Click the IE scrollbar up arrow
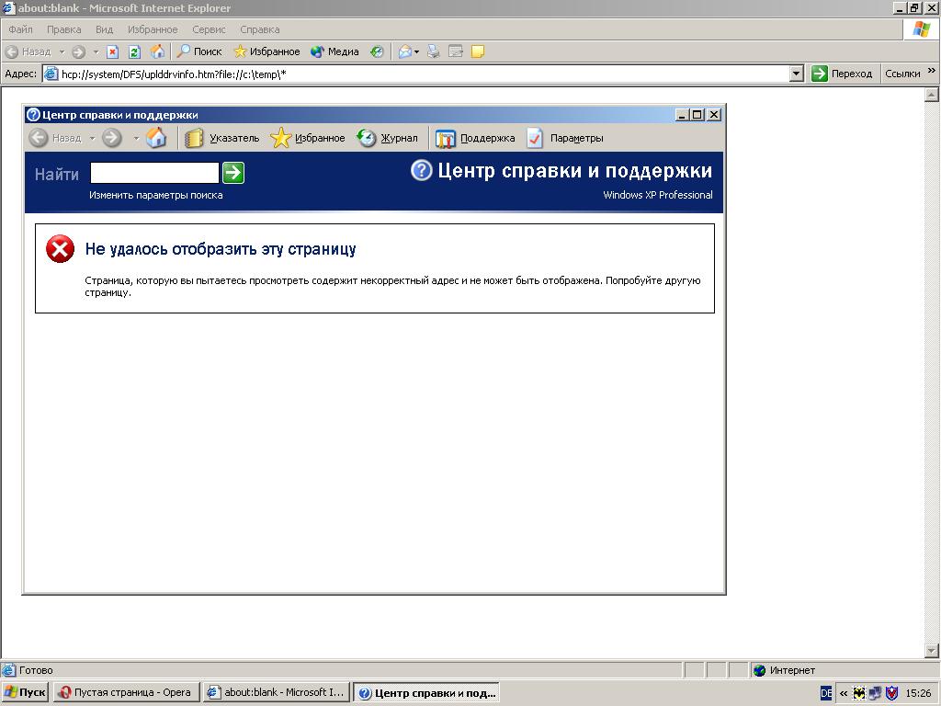941x706 pixels. tap(932, 95)
